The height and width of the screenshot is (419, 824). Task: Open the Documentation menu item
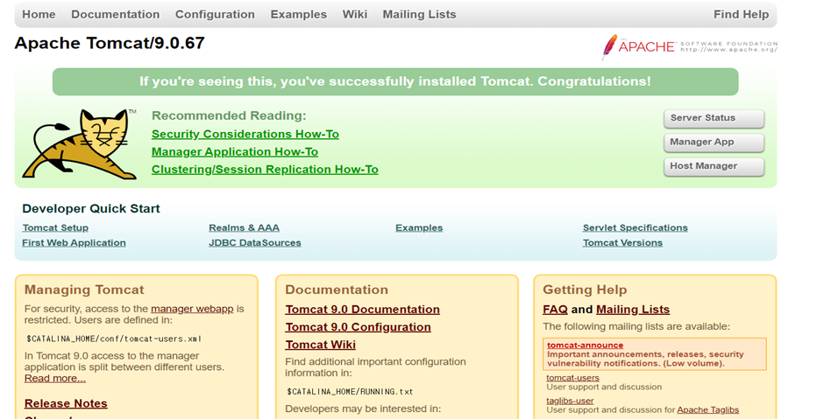[x=116, y=15]
